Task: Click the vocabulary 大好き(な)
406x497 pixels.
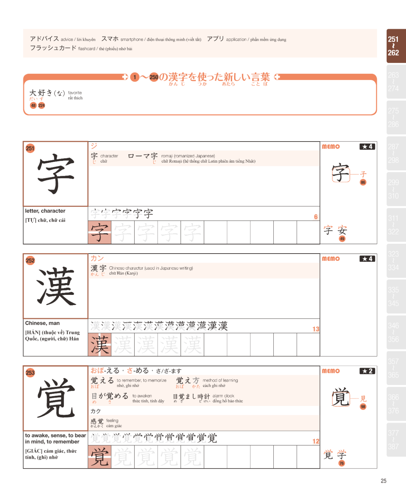Action: click(x=47, y=93)
